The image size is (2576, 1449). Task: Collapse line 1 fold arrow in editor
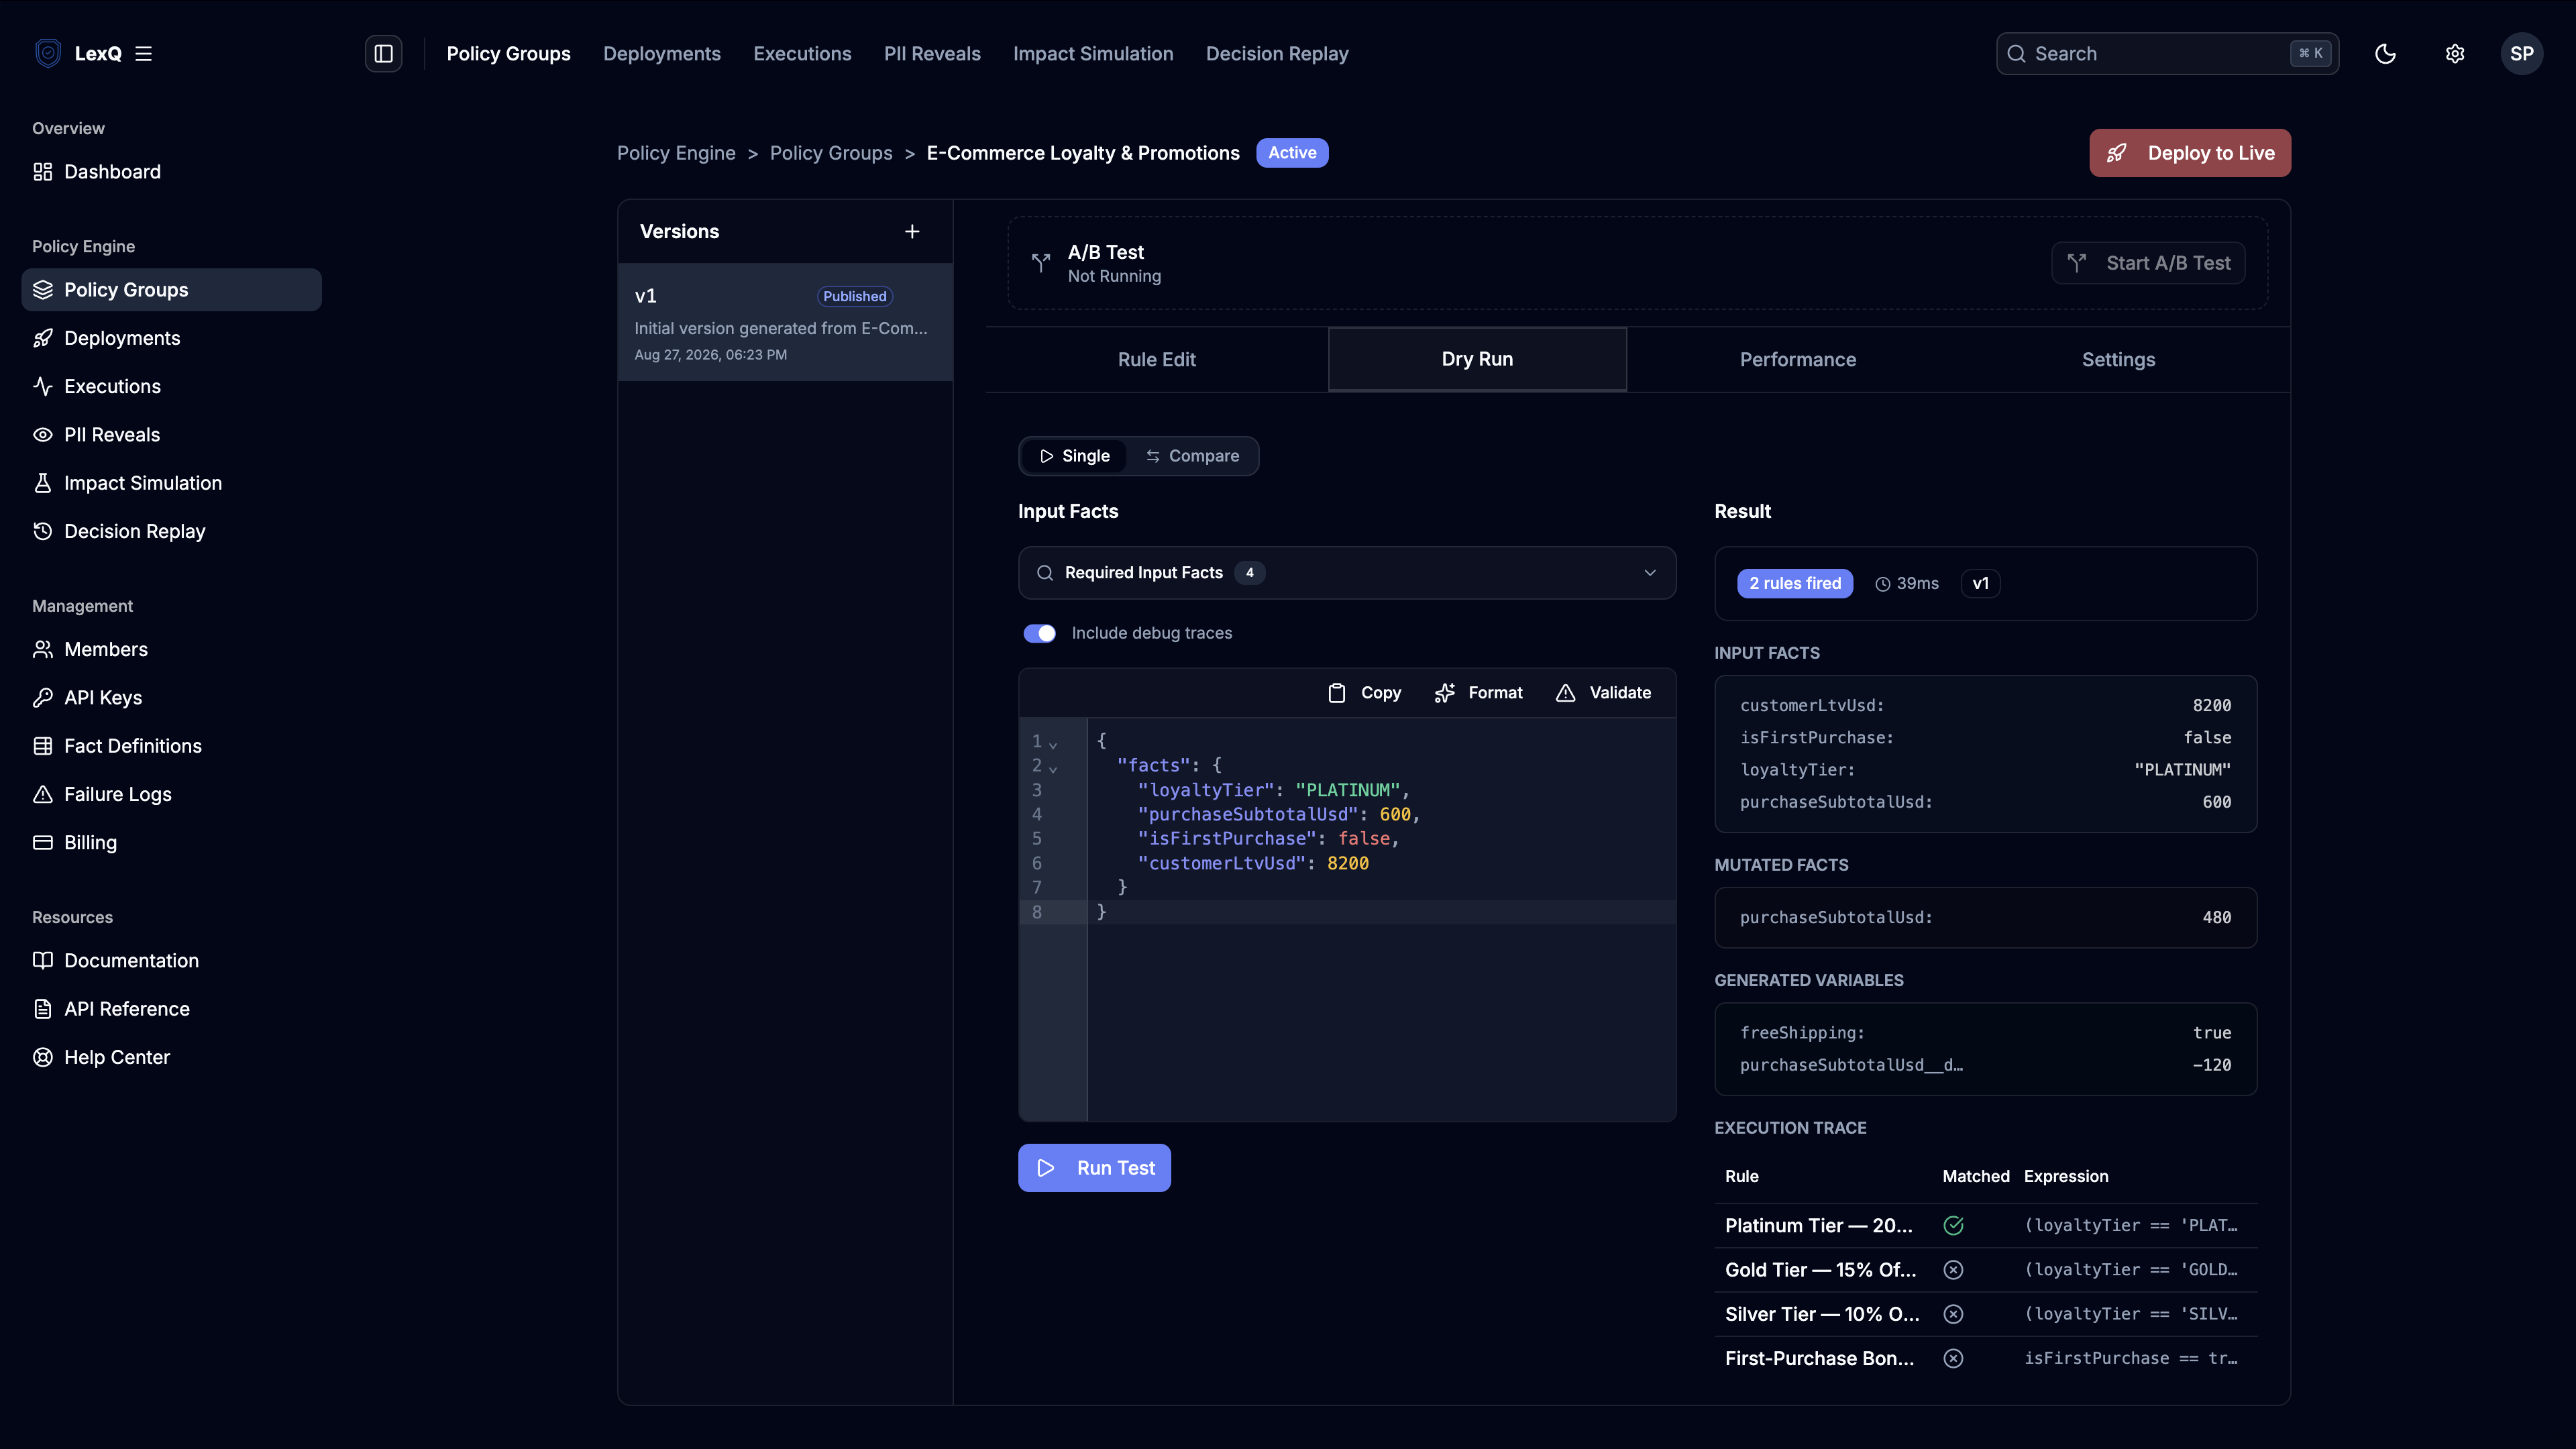click(1053, 743)
